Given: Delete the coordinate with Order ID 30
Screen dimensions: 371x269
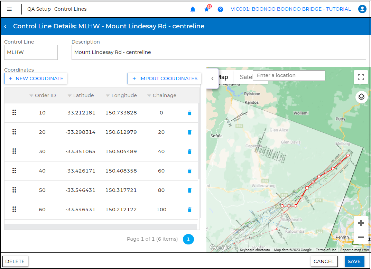Looking at the screenshot, I should click(x=189, y=152).
